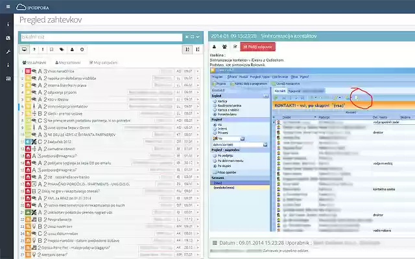Viewport: 415px width, 259px height.
Task: Switch to the 'Vsi zahtevki' tab
Action: (34, 63)
